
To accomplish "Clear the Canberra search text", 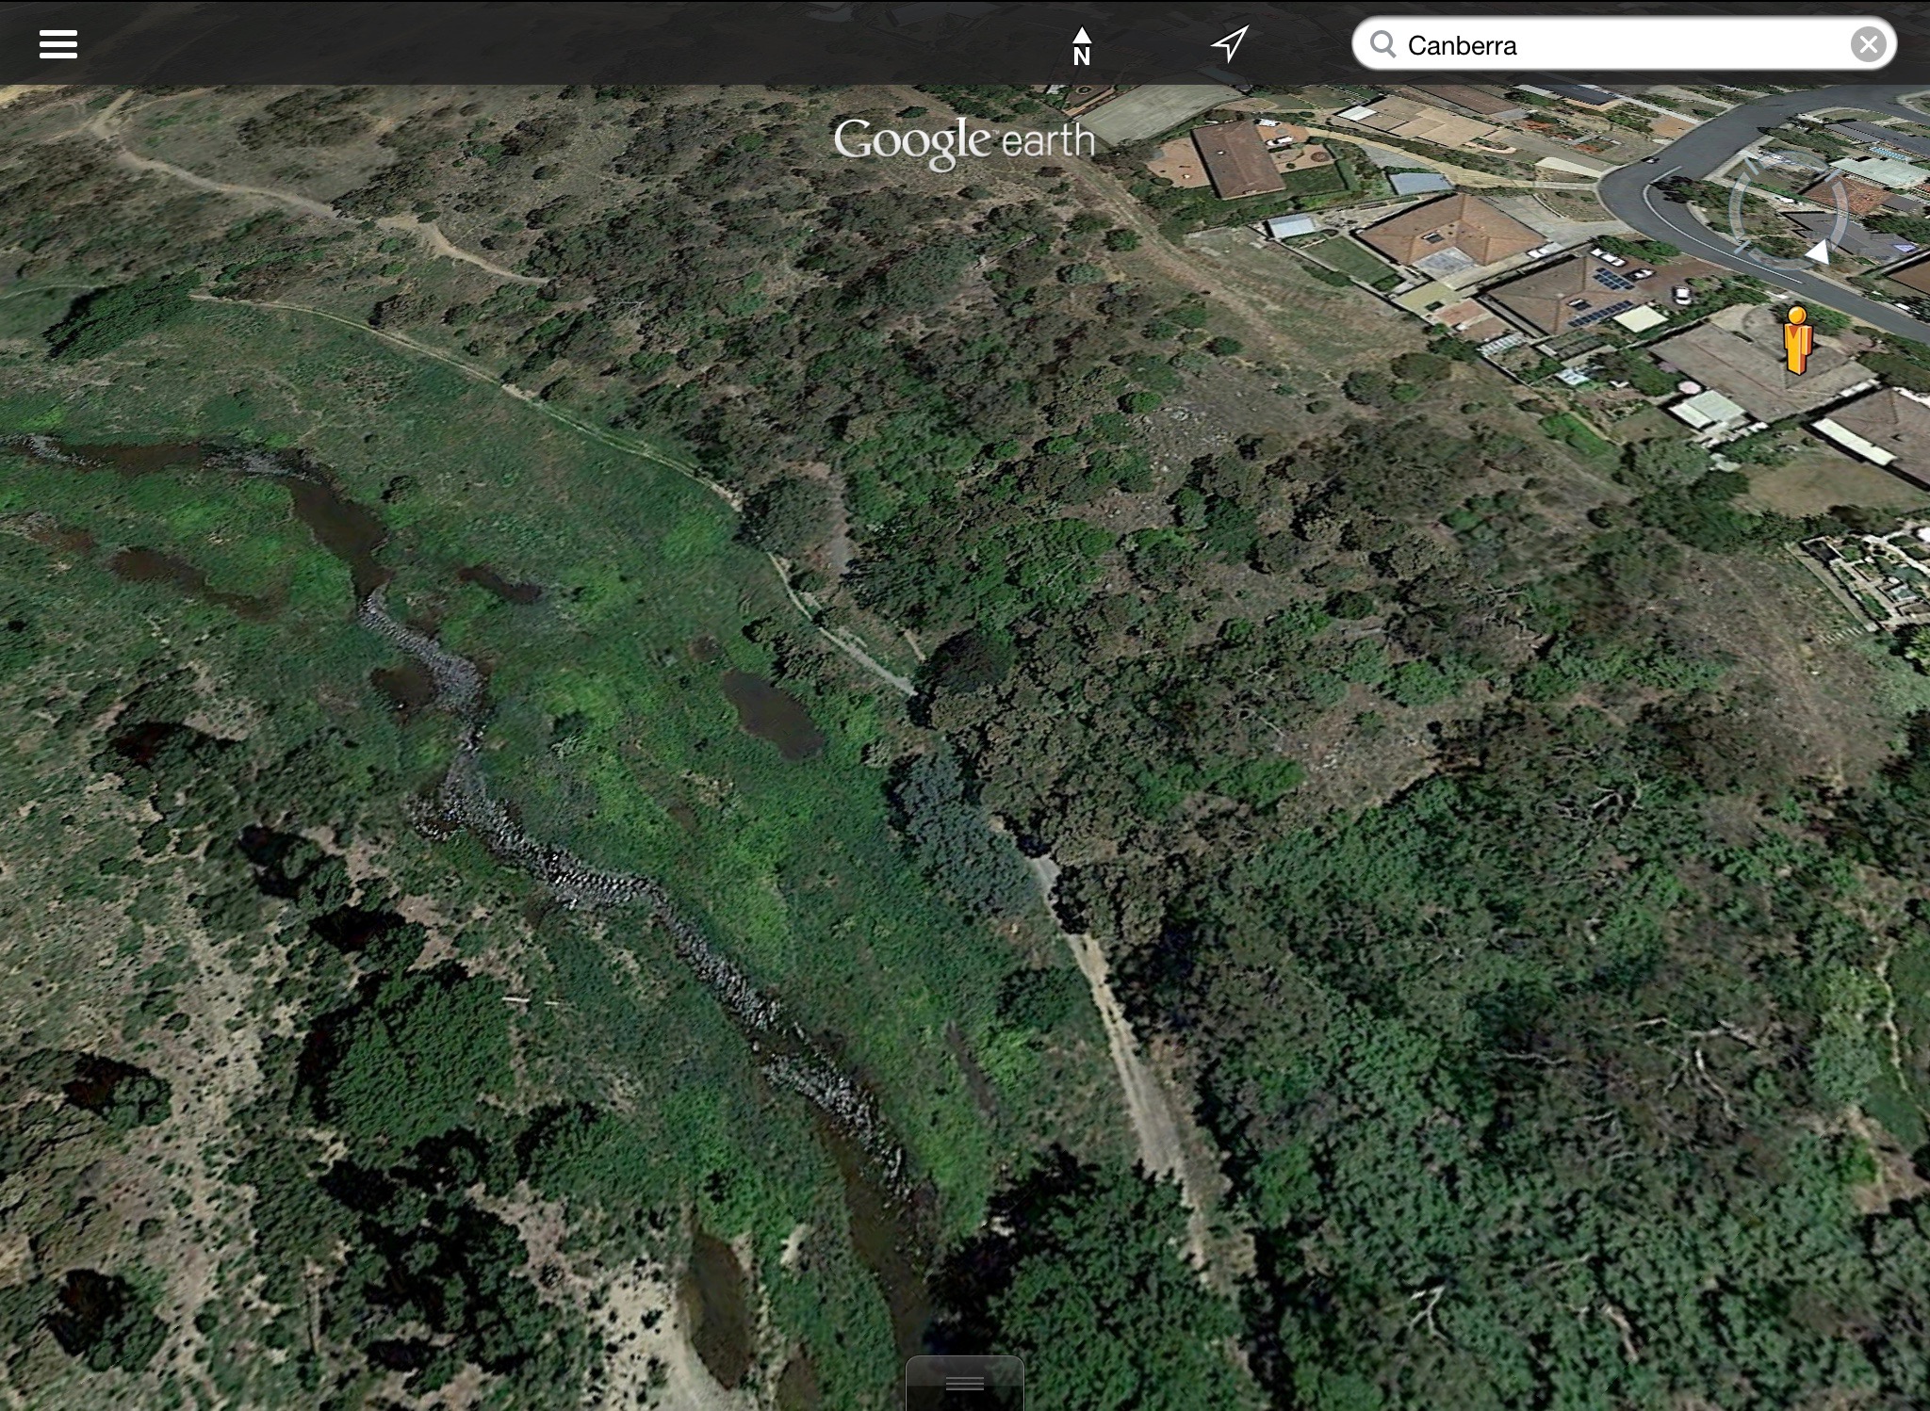I will [1868, 44].
